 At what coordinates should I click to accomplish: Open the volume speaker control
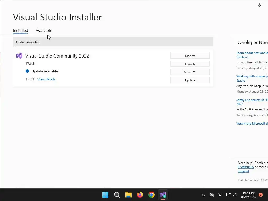click(x=234, y=195)
